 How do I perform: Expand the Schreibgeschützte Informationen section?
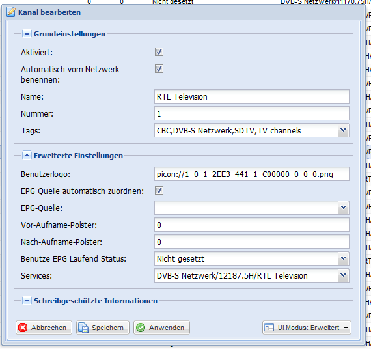click(27, 301)
